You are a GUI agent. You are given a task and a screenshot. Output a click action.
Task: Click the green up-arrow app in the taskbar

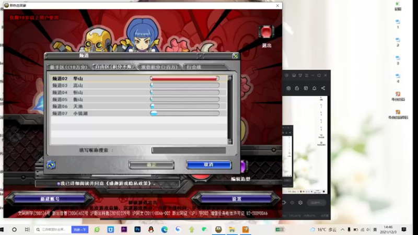point(191,229)
